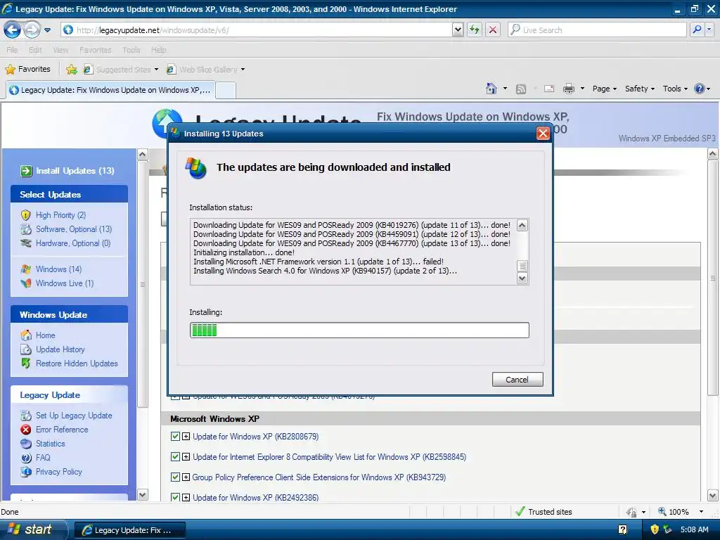Click the green installing progress bar
The height and width of the screenshot is (540, 720).
(x=359, y=330)
